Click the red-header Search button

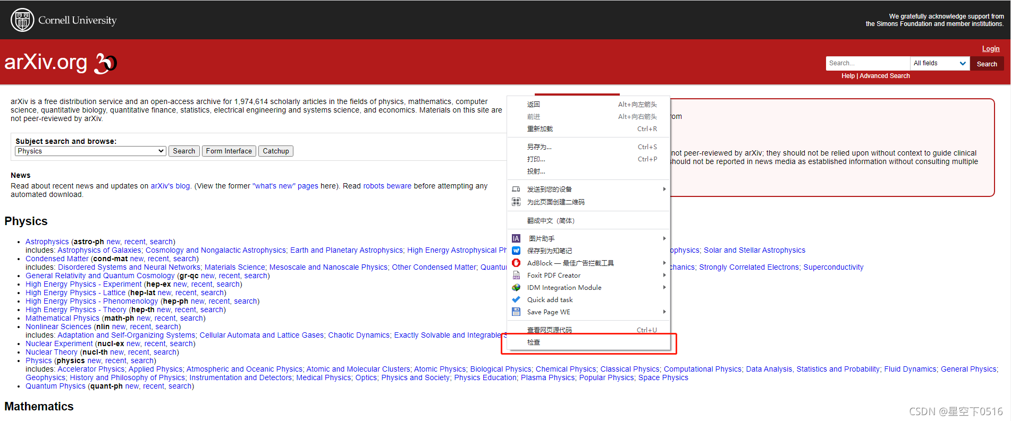click(987, 64)
